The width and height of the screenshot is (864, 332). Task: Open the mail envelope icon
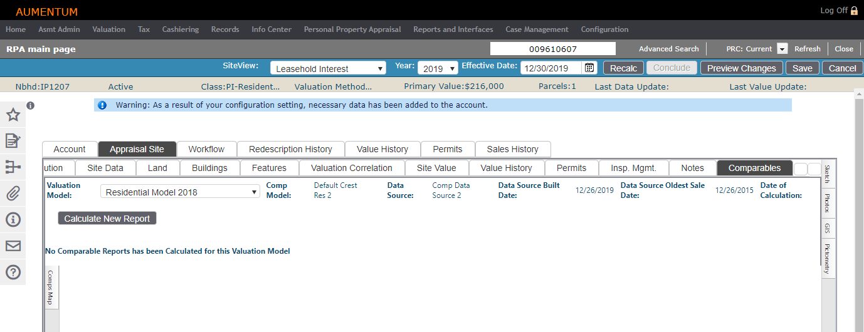pyautogui.click(x=13, y=246)
